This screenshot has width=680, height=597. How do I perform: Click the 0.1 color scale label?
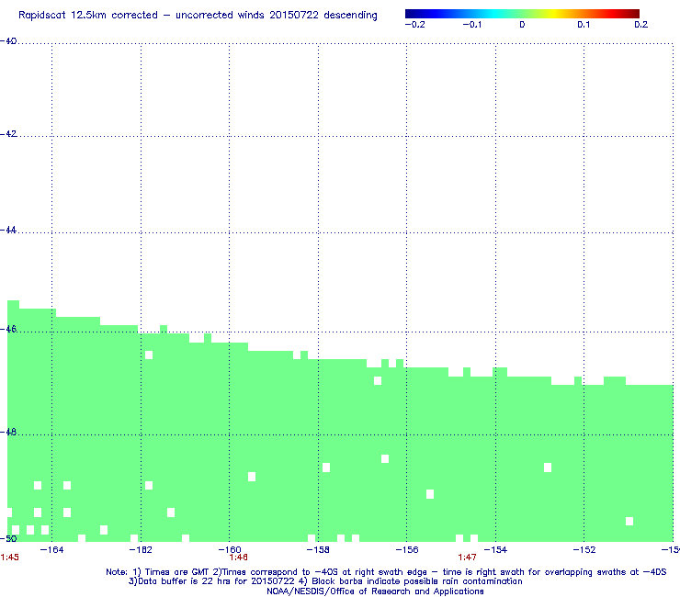pyautogui.click(x=584, y=25)
